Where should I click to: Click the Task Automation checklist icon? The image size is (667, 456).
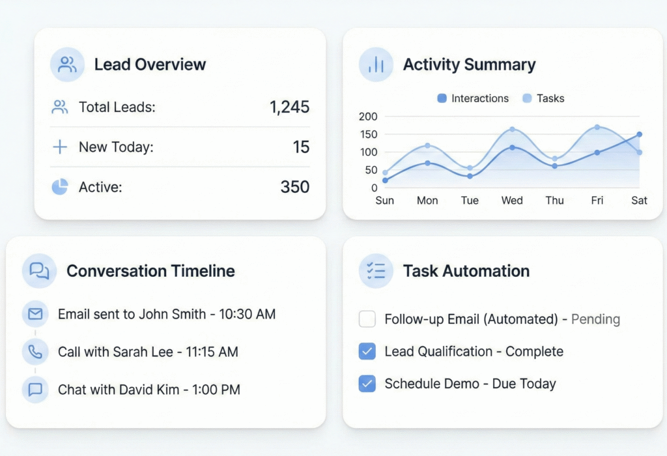[376, 271]
